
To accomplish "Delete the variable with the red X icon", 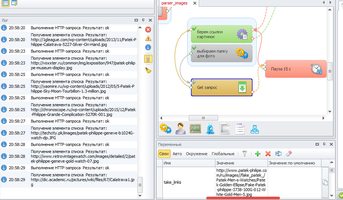I will coord(268,154).
